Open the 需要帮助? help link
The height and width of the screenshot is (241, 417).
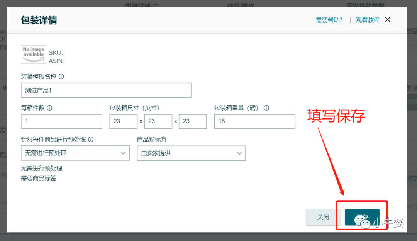point(329,20)
